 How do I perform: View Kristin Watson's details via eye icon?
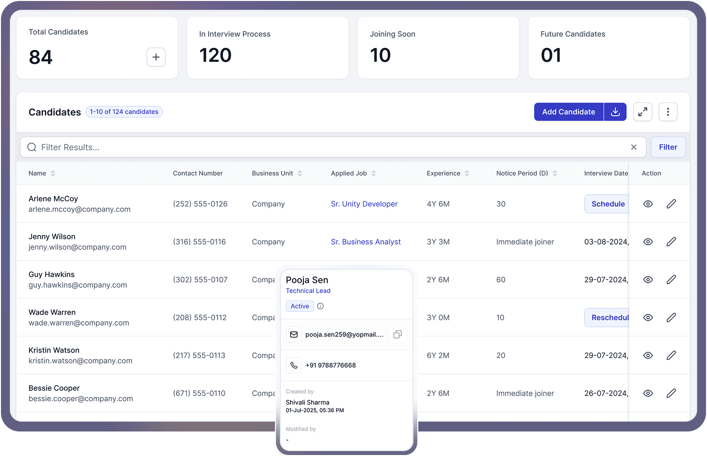pyautogui.click(x=648, y=355)
